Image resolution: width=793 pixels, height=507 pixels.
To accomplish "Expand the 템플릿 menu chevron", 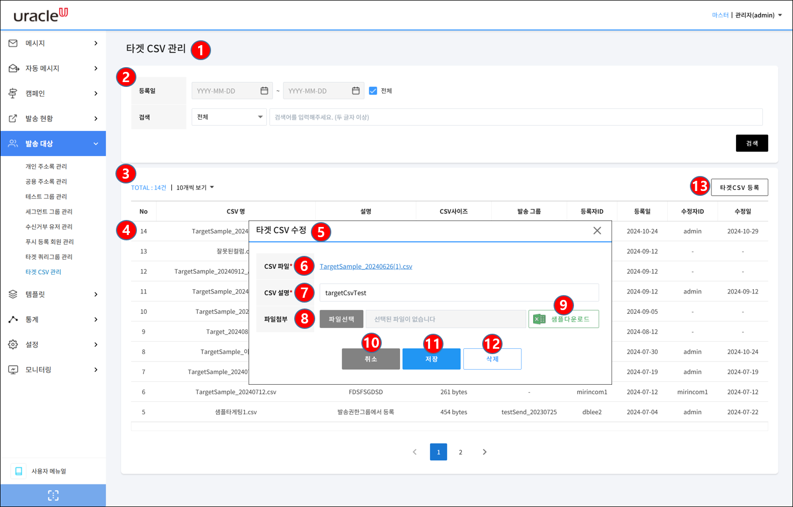I will point(96,294).
